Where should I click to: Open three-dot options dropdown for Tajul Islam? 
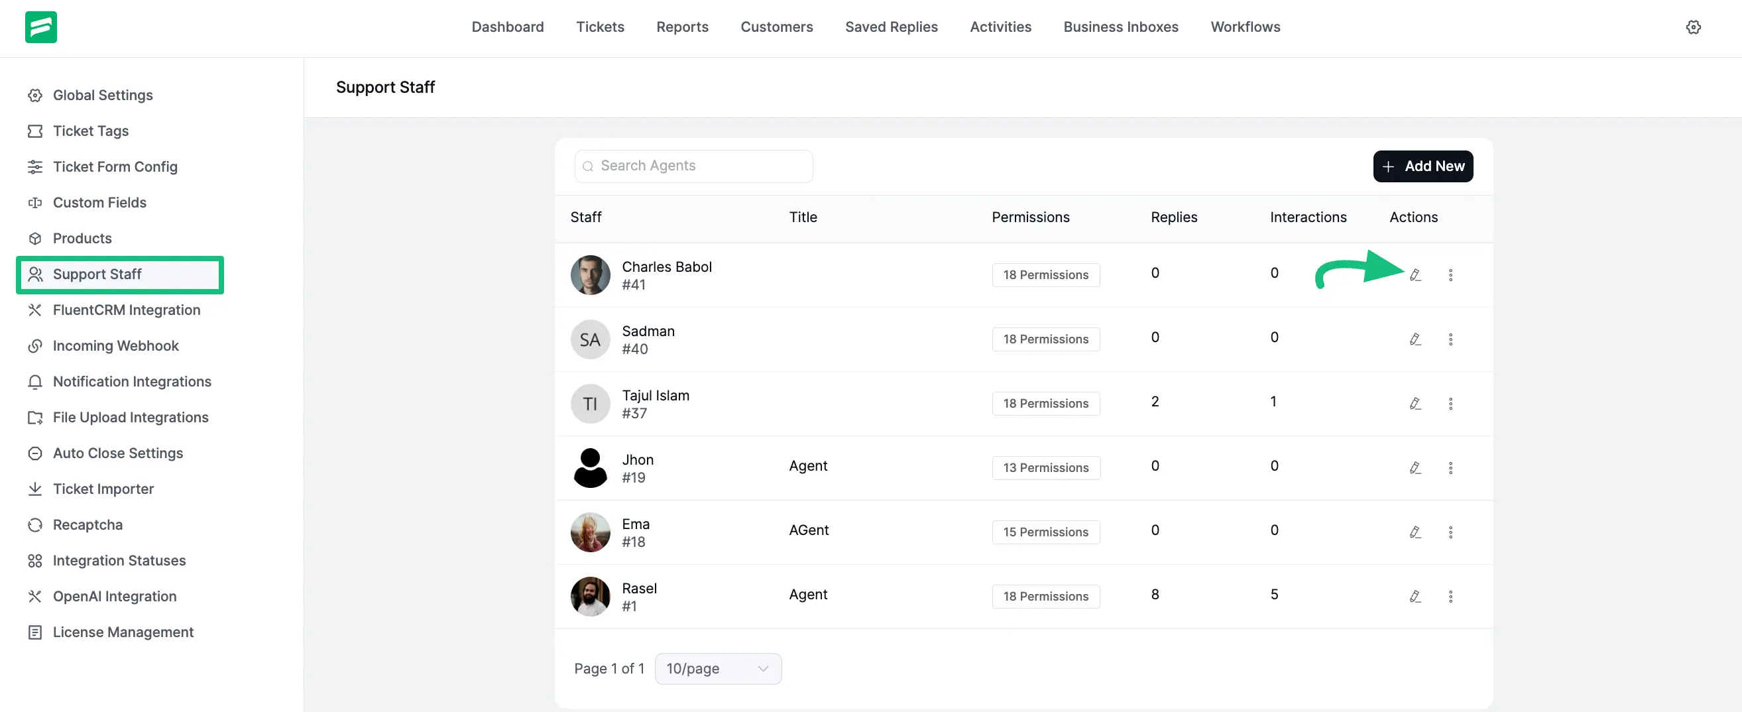tap(1450, 404)
